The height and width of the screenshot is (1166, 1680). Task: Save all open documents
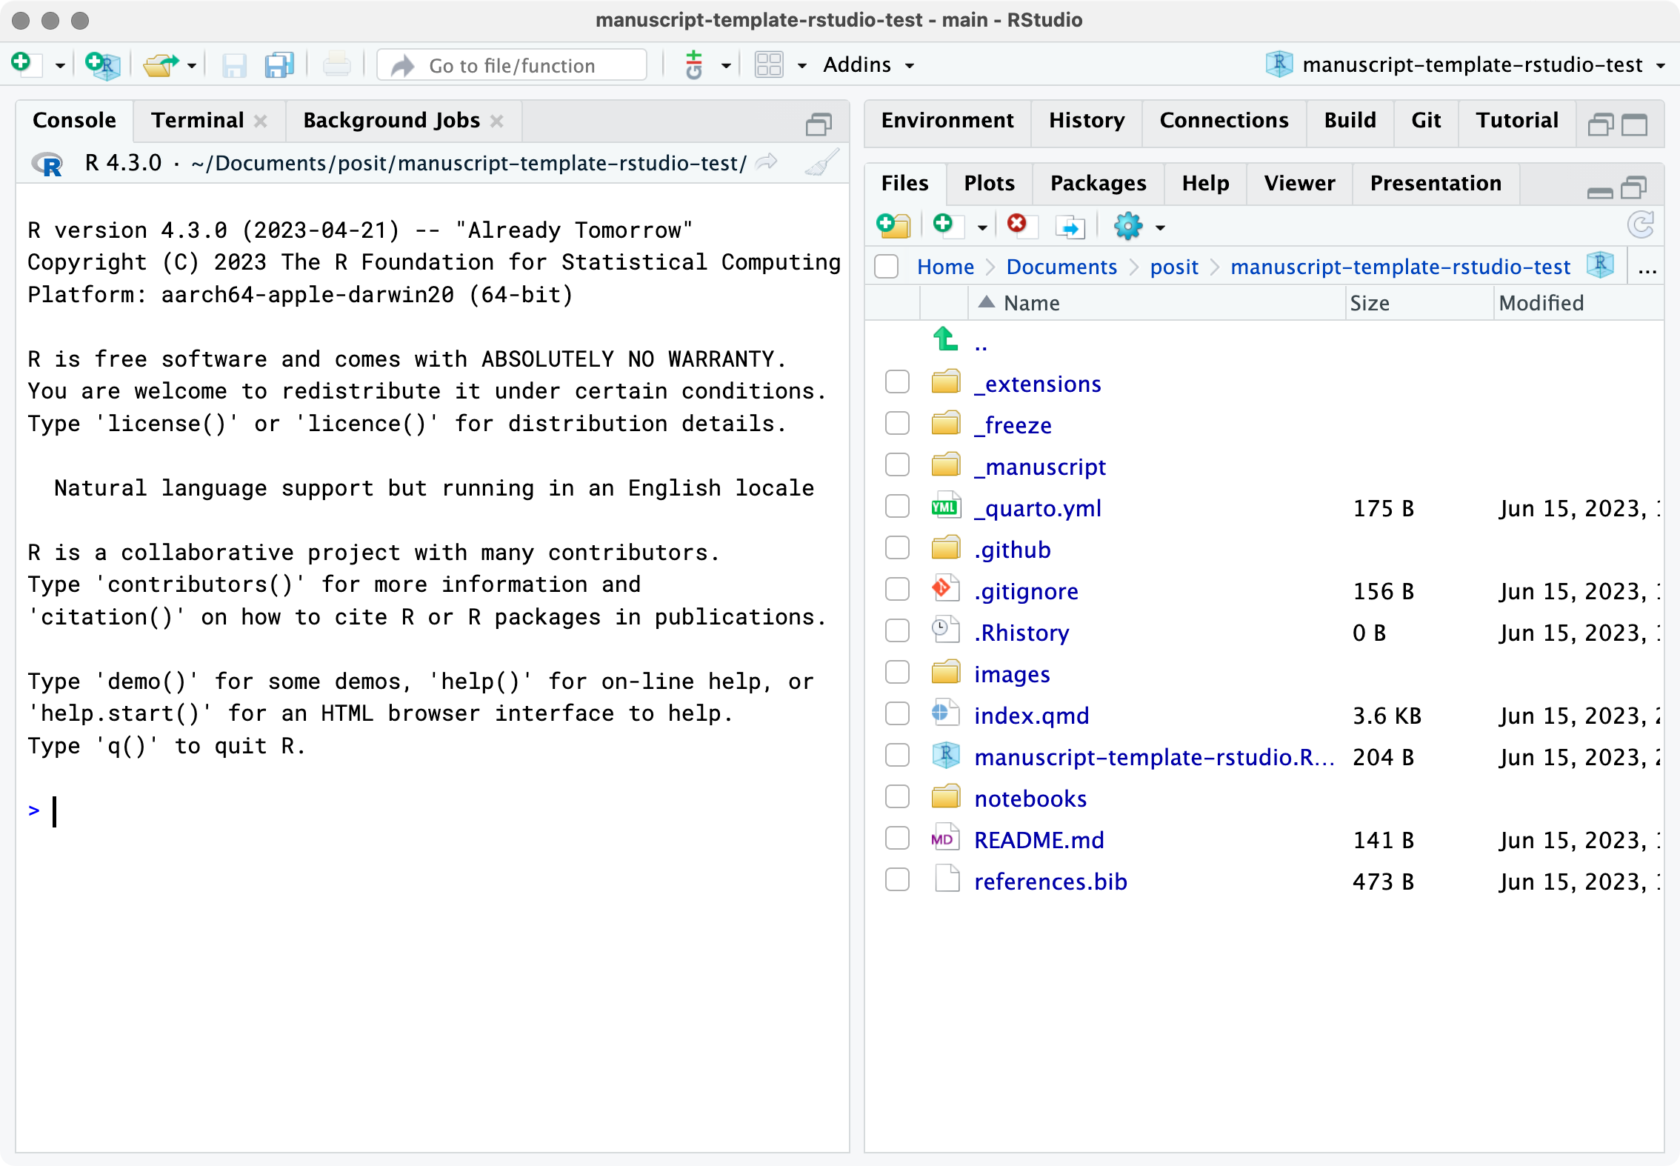coord(279,65)
